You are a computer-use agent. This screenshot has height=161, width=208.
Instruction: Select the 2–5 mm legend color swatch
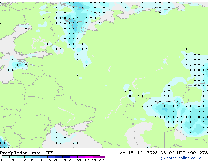click(x=28, y=157)
